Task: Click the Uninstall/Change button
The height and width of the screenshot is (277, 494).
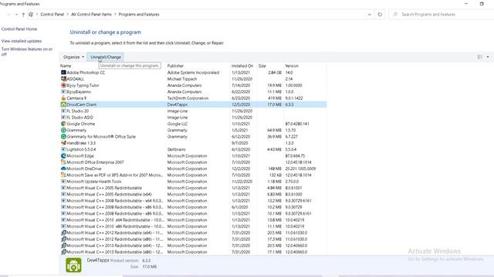Action: tap(106, 57)
